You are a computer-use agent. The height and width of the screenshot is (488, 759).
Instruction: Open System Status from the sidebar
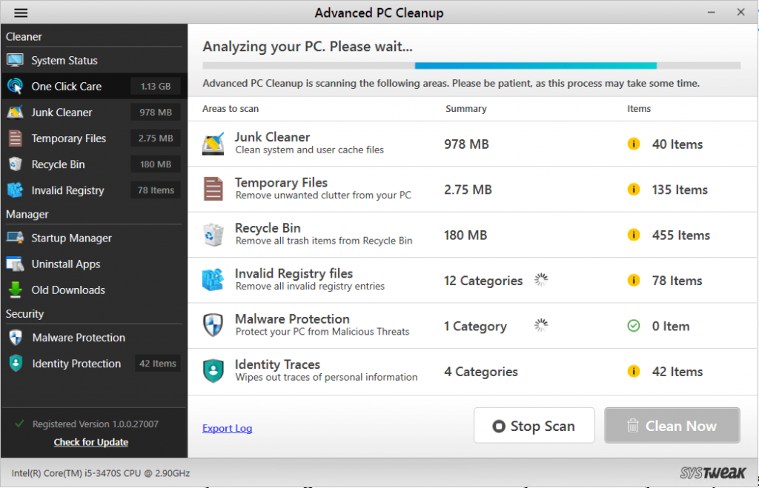point(66,60)
